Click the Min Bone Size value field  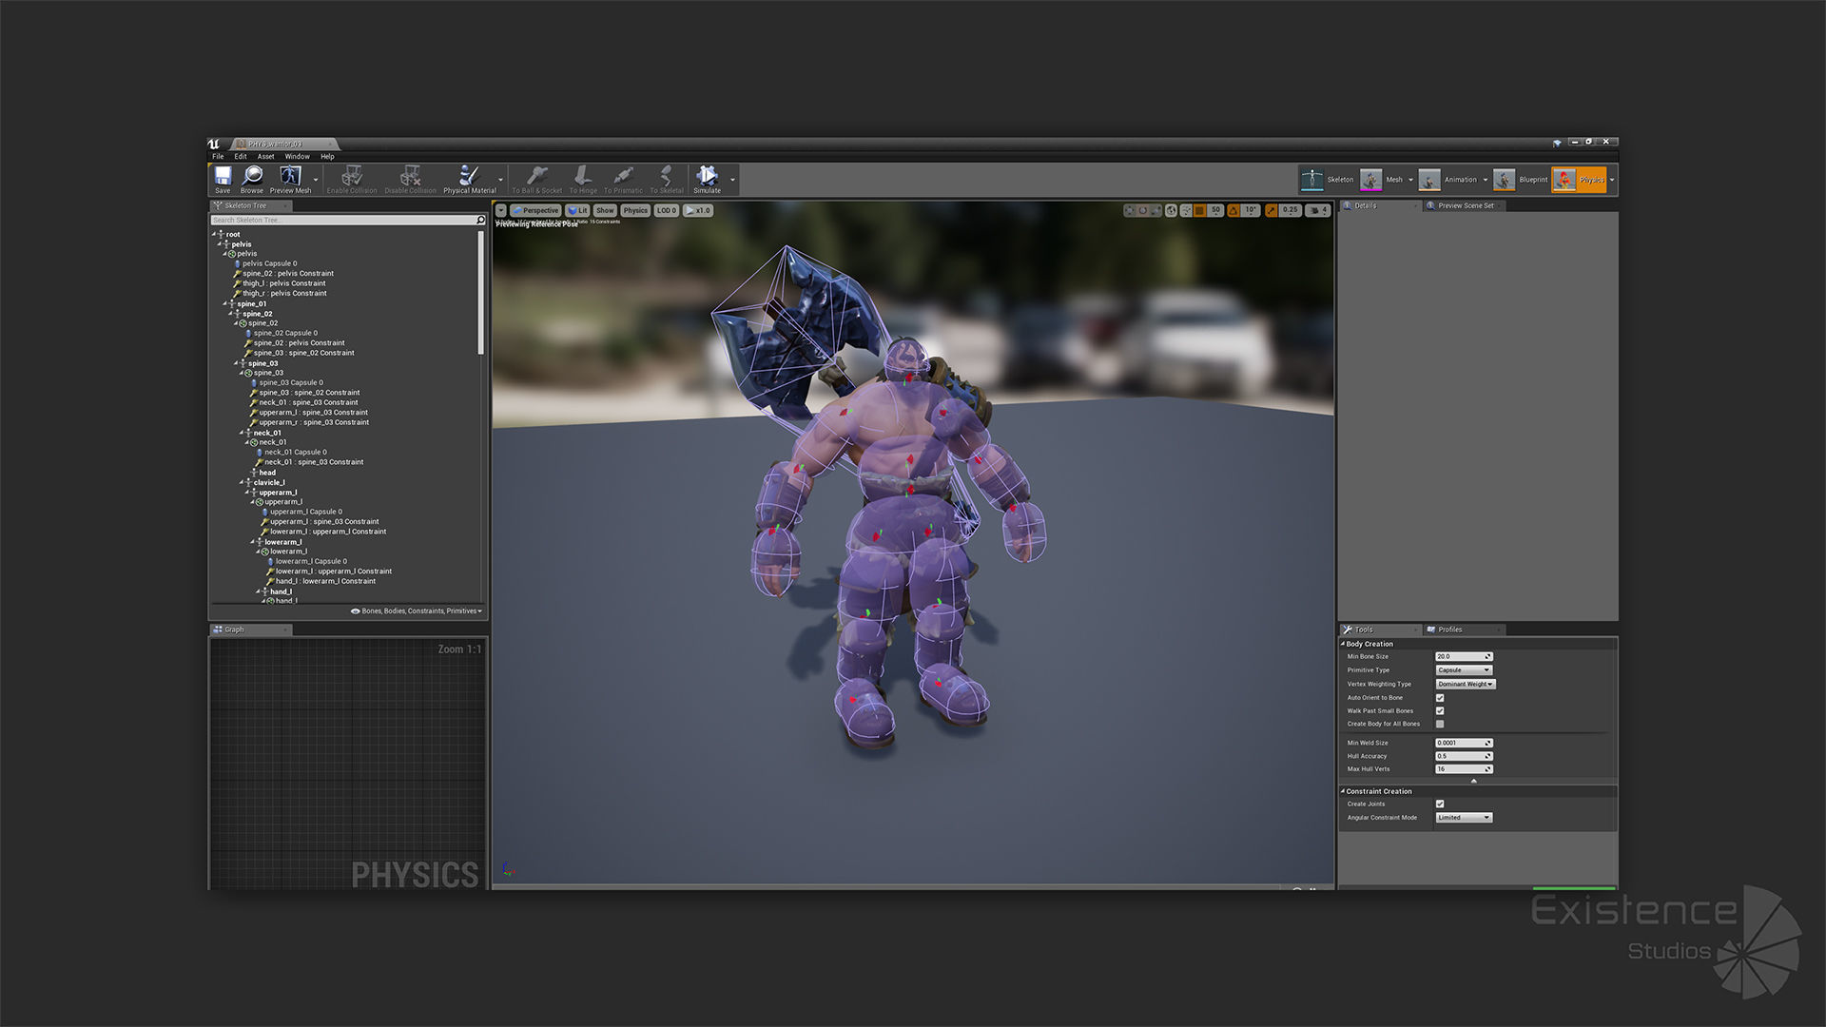pyautogui.click(x=1464, y=657)
